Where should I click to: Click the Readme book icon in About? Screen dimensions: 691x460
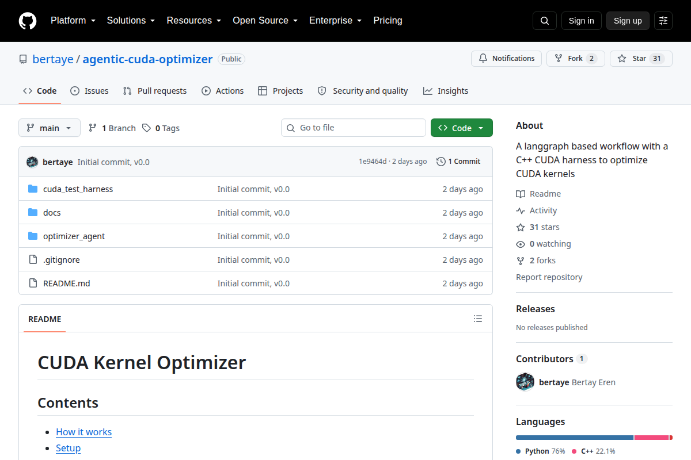[521, 194]
